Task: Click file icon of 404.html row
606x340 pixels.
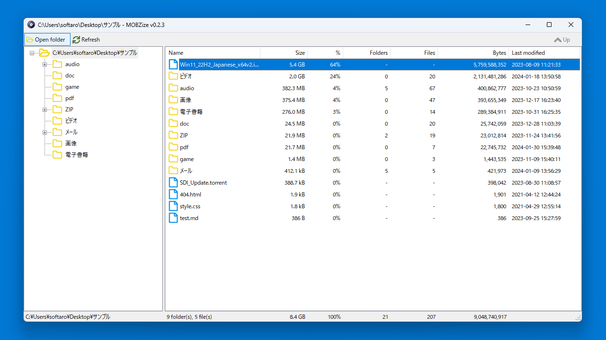Action: [173, 195]
